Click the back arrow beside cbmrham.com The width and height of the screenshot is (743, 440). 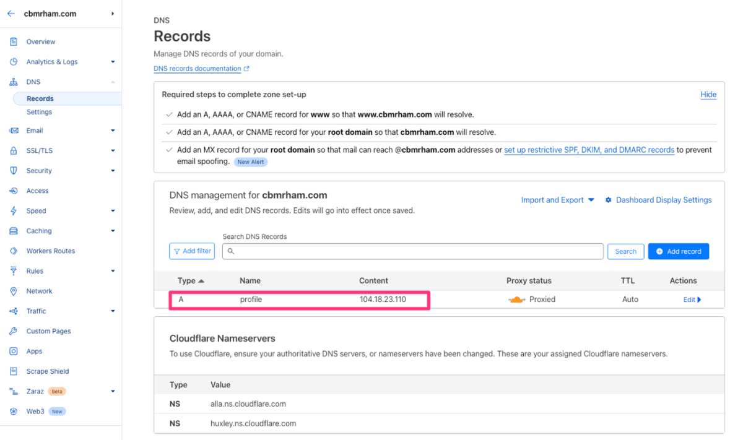11,14
